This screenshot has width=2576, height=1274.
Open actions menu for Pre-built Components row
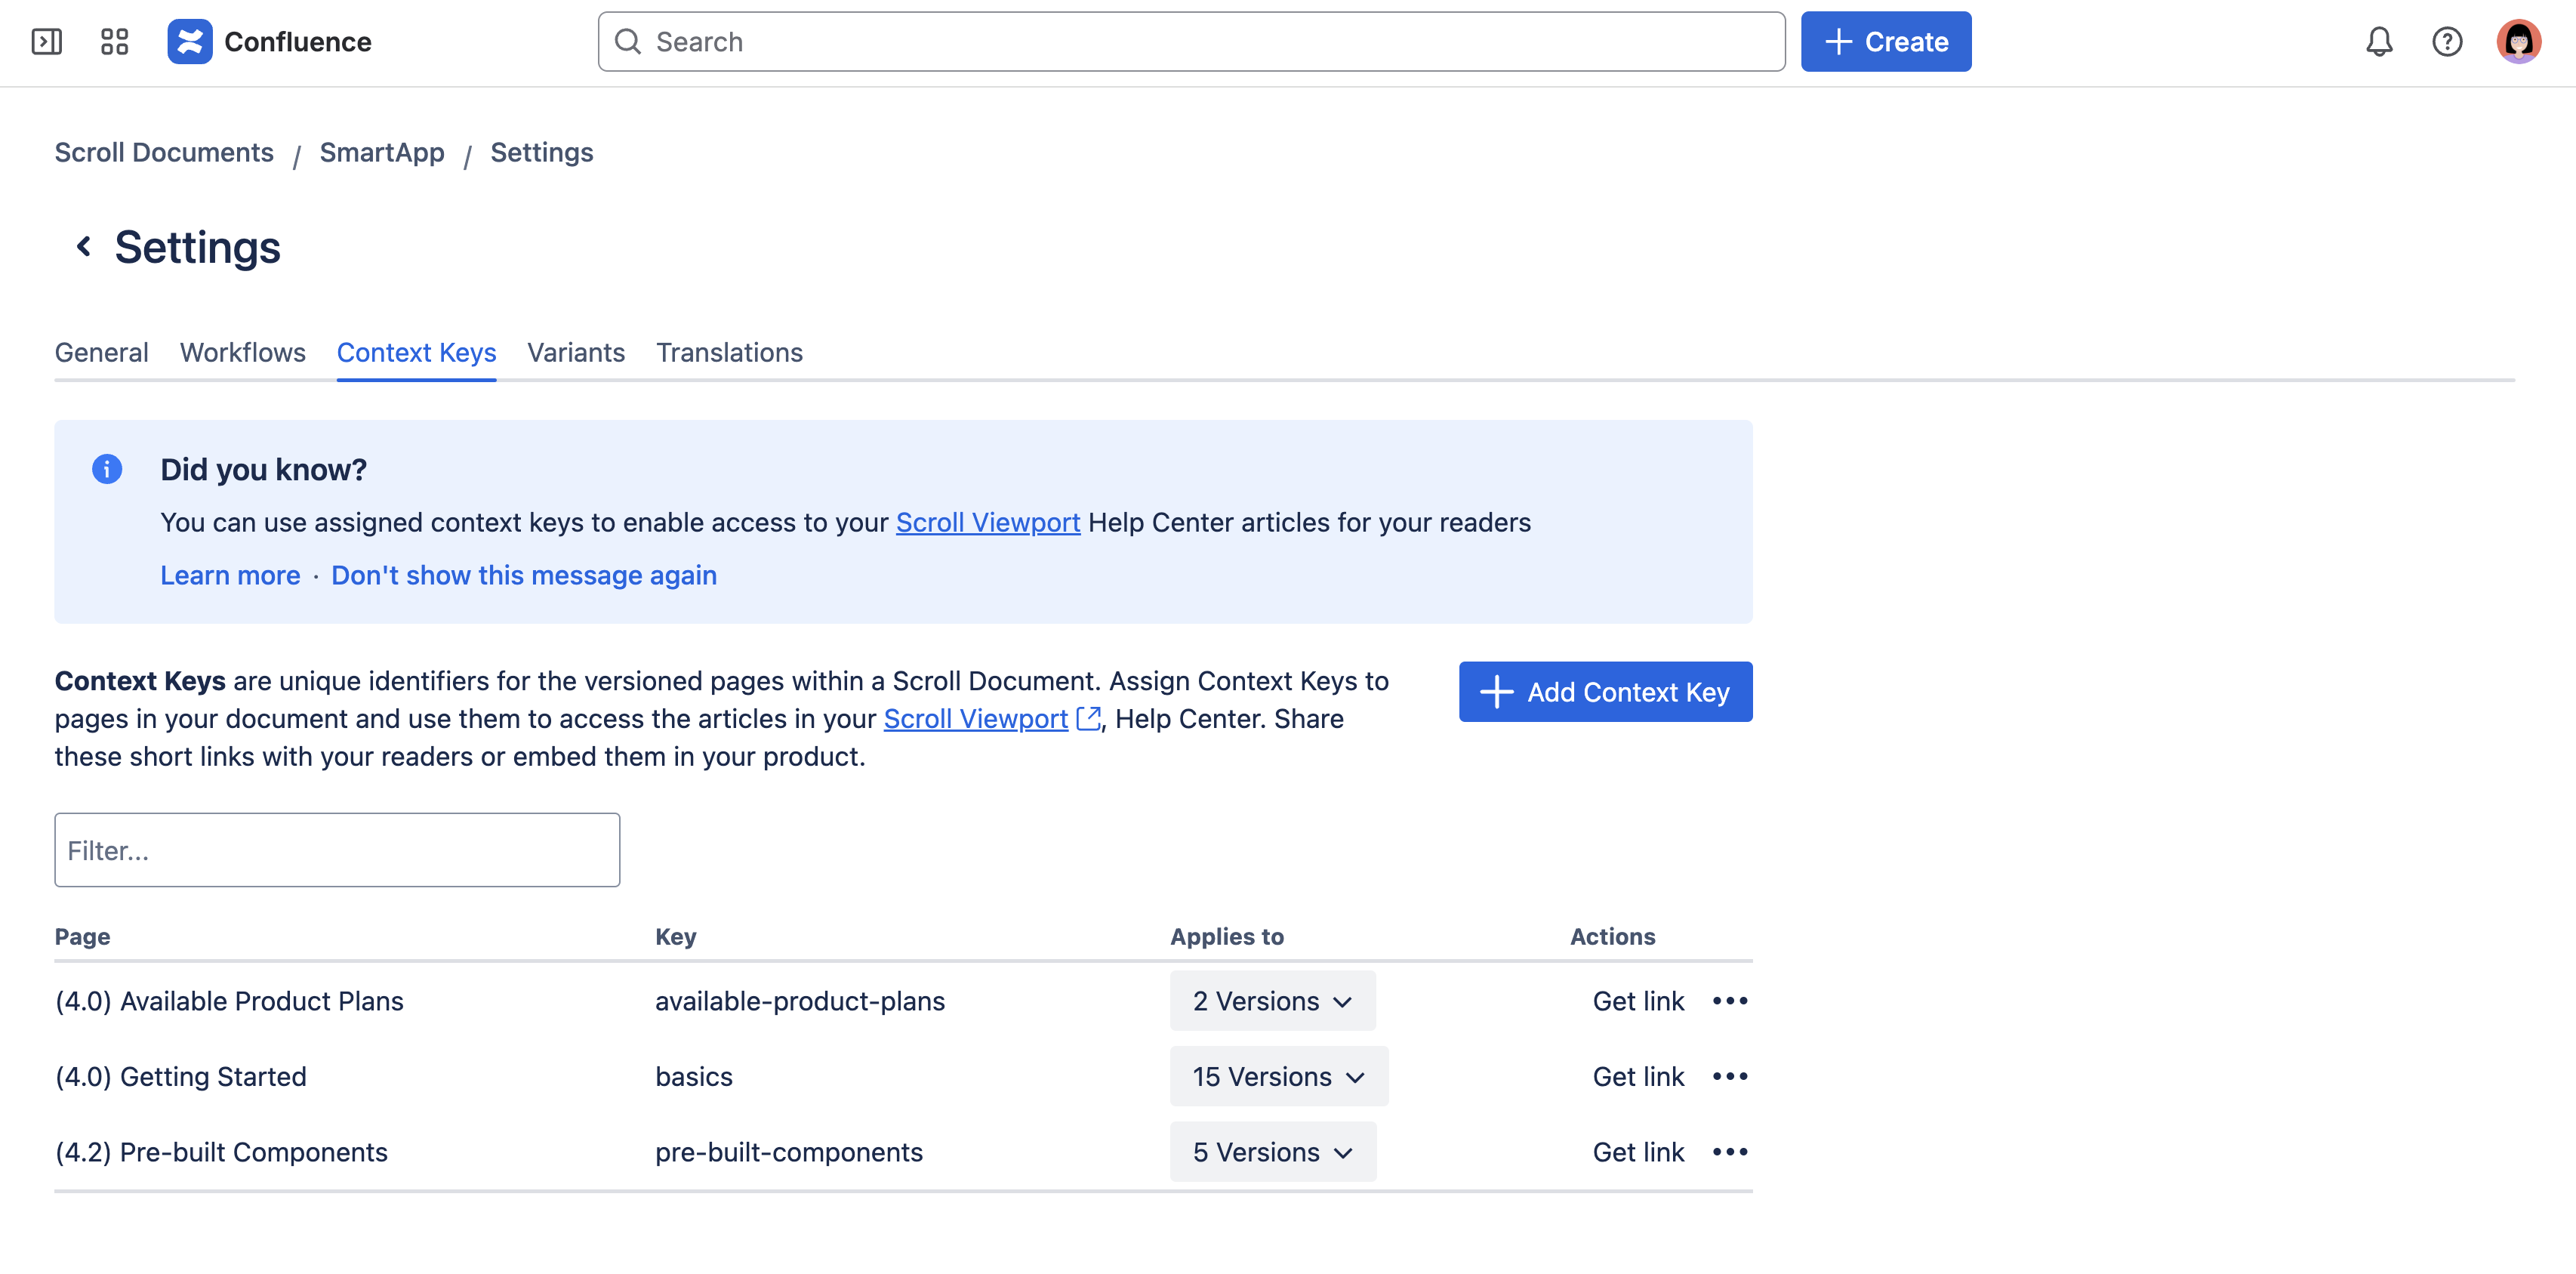pos(1731,1152)
